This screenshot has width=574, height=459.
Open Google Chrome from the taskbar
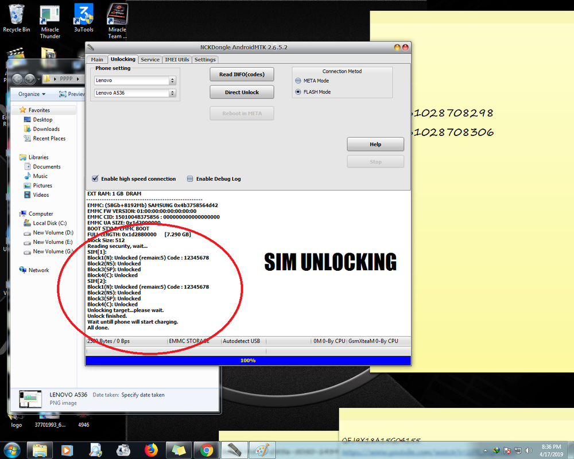click(207, 450)
